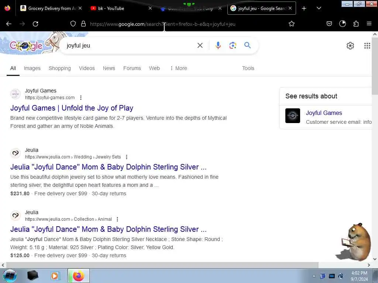Image resolution: width=378 pixels, height=283 pixels.
Task: Bookmark this page with the star
Action: click(292, 24)
